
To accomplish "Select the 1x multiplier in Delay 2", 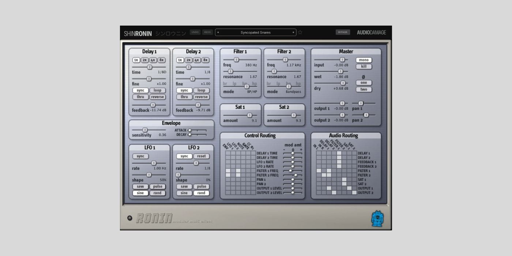I will [180, 60].
